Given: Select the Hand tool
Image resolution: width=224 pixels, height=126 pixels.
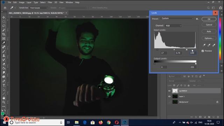Looking at the screenshot, I should [x=4, y=98].
